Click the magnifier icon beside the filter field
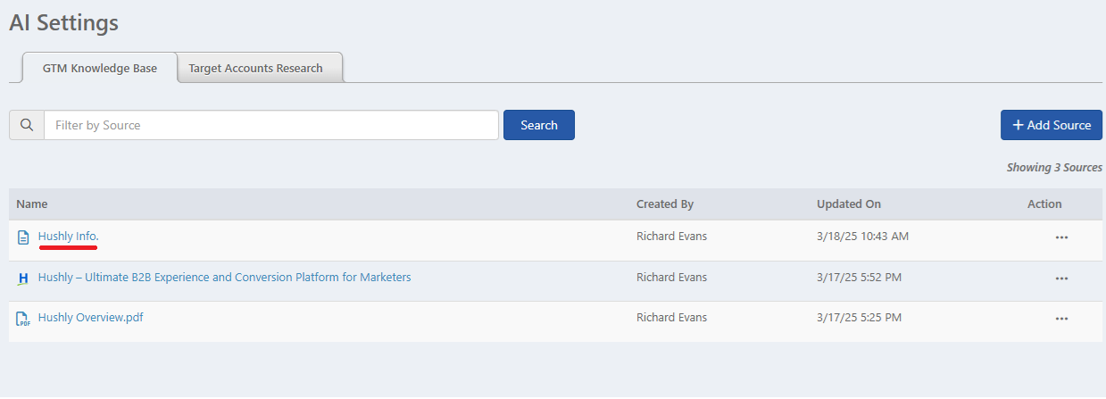1106x399 pixels. pyautogui.click(x=27, y=125)
